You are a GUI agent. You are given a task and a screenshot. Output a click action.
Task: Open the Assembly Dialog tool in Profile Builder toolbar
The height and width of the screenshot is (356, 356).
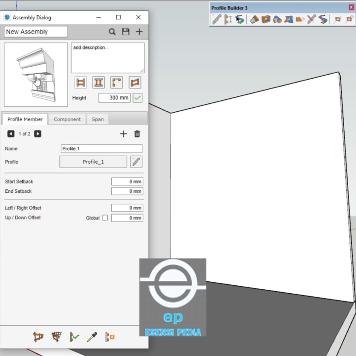click(x=228, y=19)
